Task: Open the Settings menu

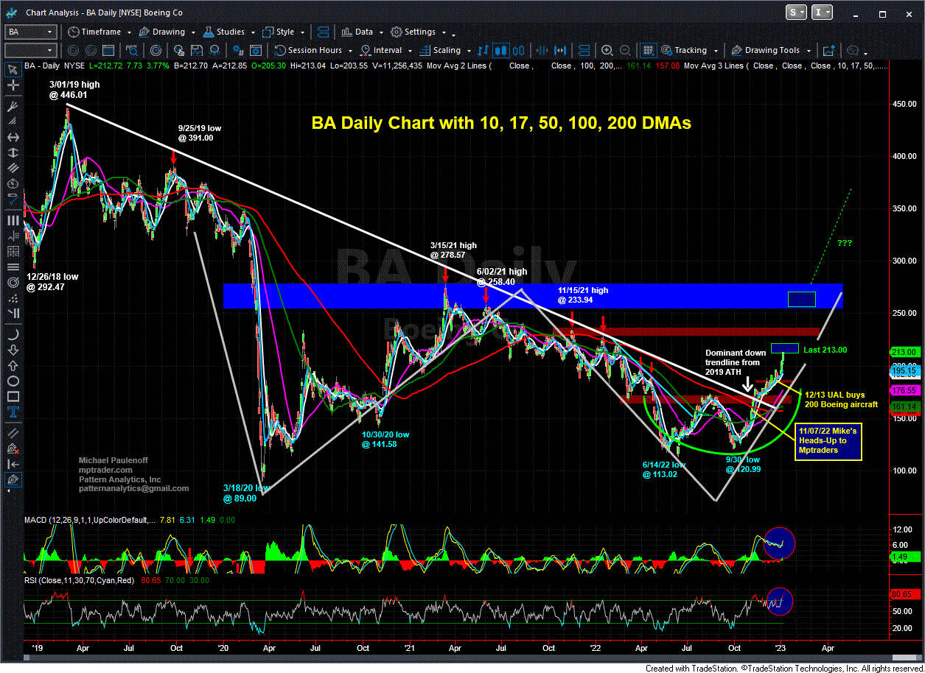Action: click(x=413, y=32)
